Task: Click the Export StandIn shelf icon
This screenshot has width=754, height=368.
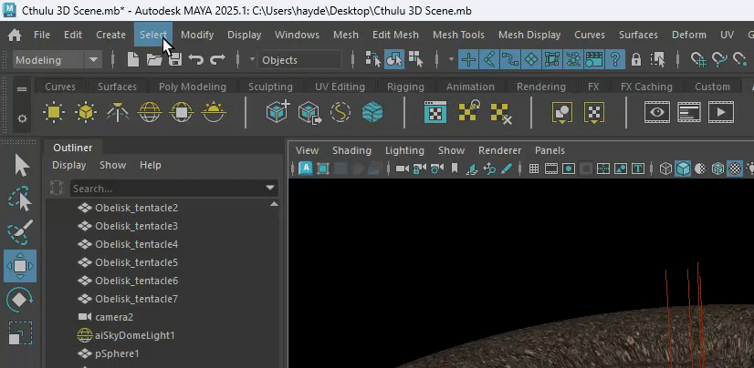Action: (x=309, y=112)
